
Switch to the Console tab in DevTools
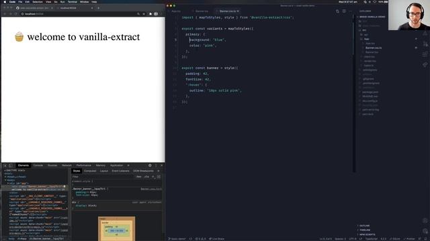pyautogui.click(x=38, y=165)
